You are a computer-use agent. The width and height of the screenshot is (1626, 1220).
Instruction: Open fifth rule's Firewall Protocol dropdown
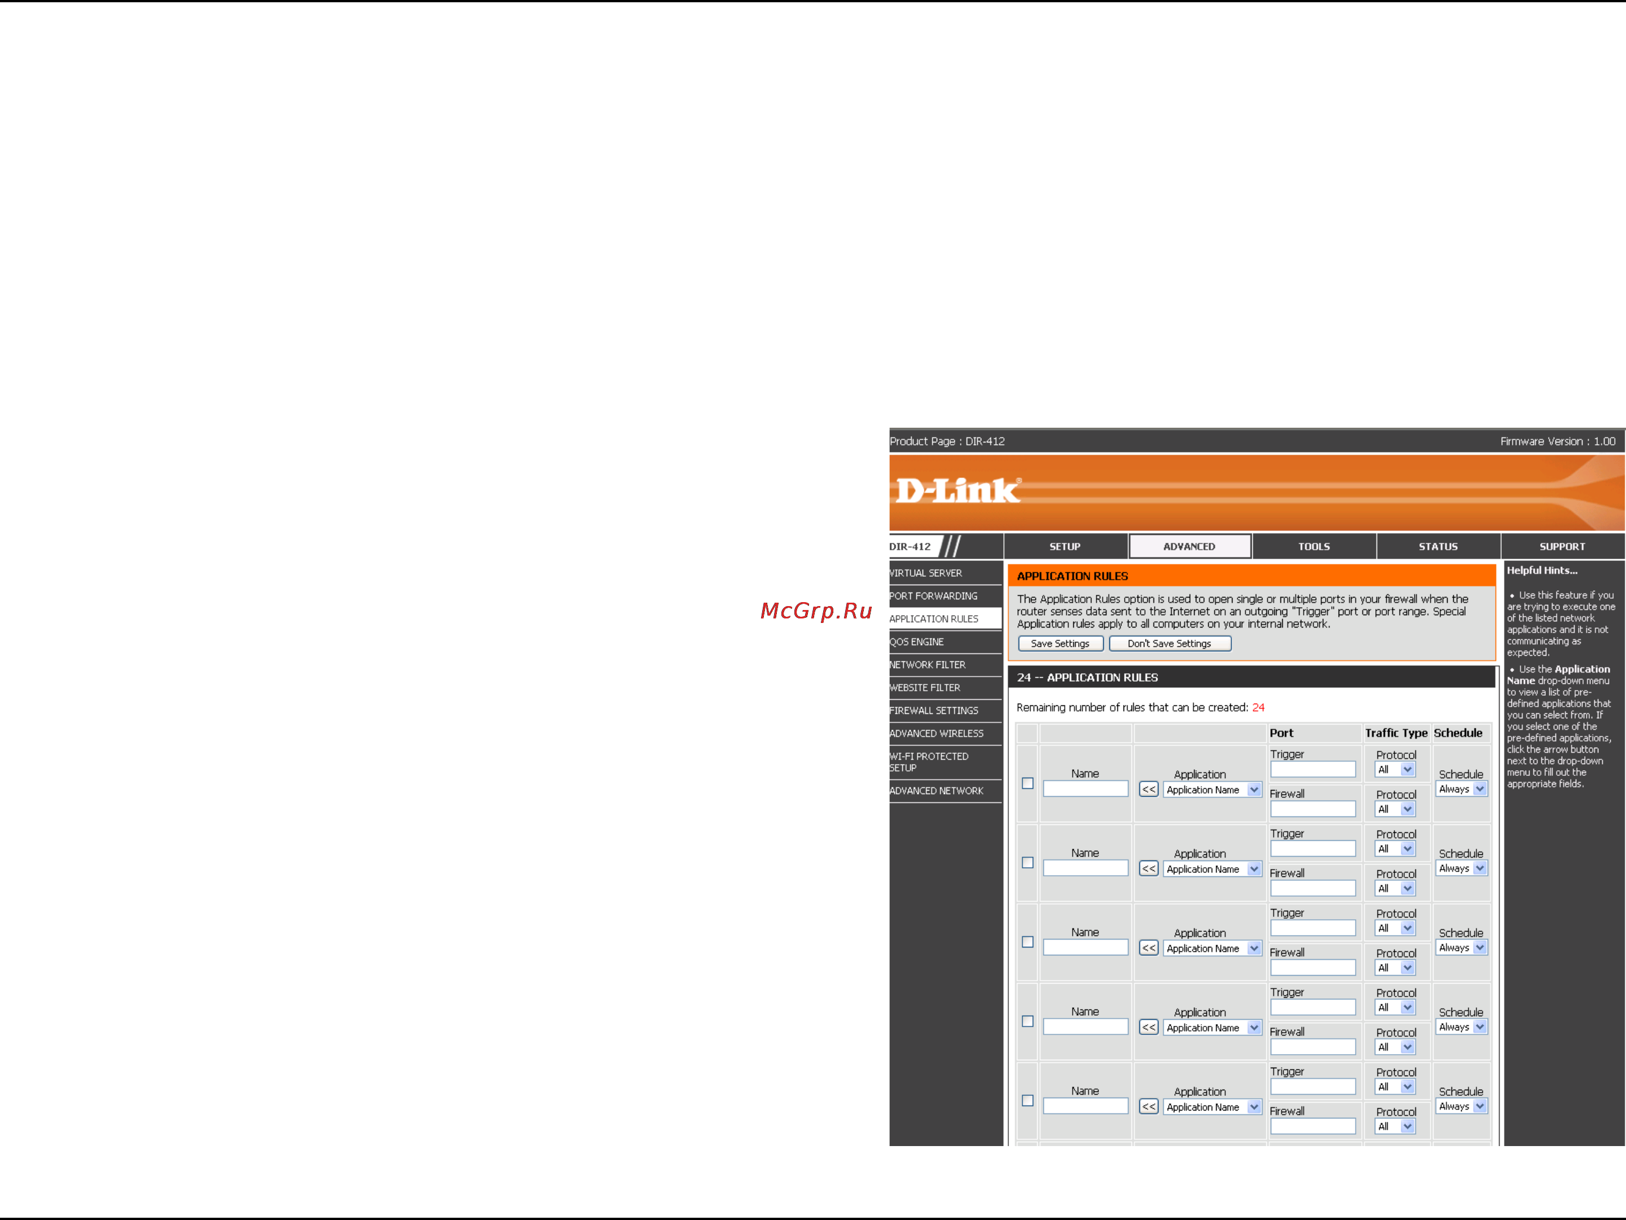click(1395, 1127)
